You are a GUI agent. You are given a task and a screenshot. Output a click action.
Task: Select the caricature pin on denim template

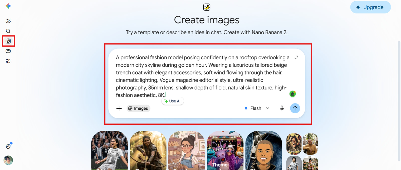(x=264, y=150)
